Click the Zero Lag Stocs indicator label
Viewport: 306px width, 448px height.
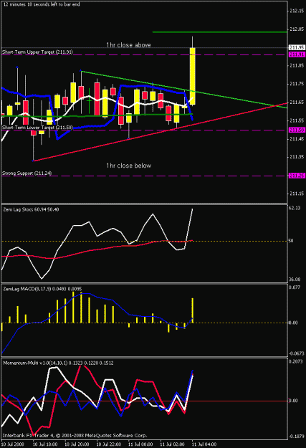tap(31, 210)
